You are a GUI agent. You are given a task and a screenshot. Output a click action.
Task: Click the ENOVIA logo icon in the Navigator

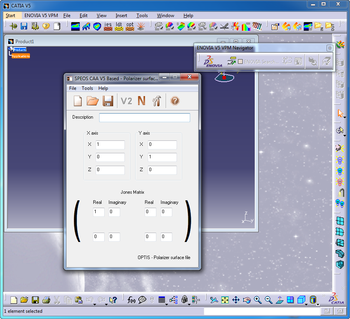coord(213,61)
